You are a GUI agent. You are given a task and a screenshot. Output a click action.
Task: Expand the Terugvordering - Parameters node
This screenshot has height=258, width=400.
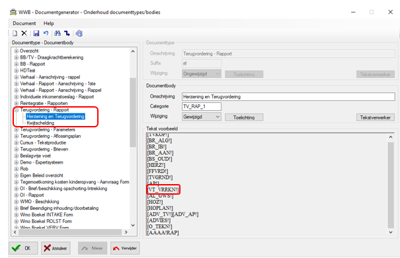coord(17,129)
